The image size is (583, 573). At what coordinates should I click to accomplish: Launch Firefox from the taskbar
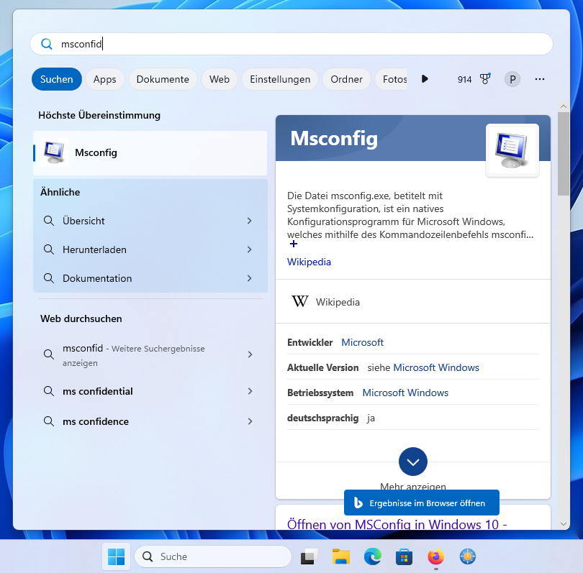(435, 556)
